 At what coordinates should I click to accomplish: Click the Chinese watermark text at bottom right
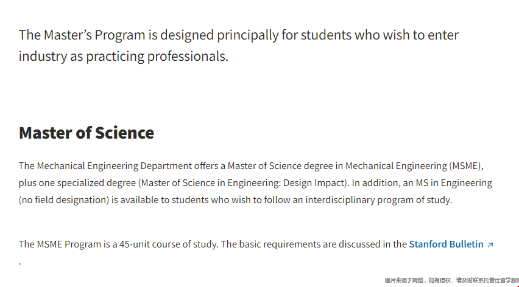click(x=451, y=280)
